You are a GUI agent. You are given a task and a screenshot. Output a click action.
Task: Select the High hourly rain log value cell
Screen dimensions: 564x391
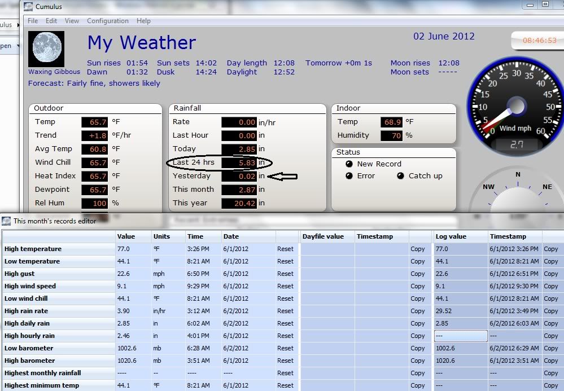click(460, 336)
